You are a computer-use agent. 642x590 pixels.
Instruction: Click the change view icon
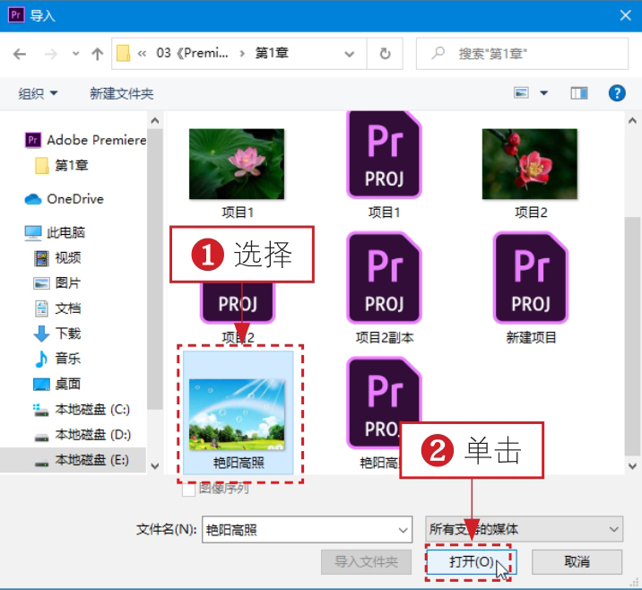click(521, 93)
